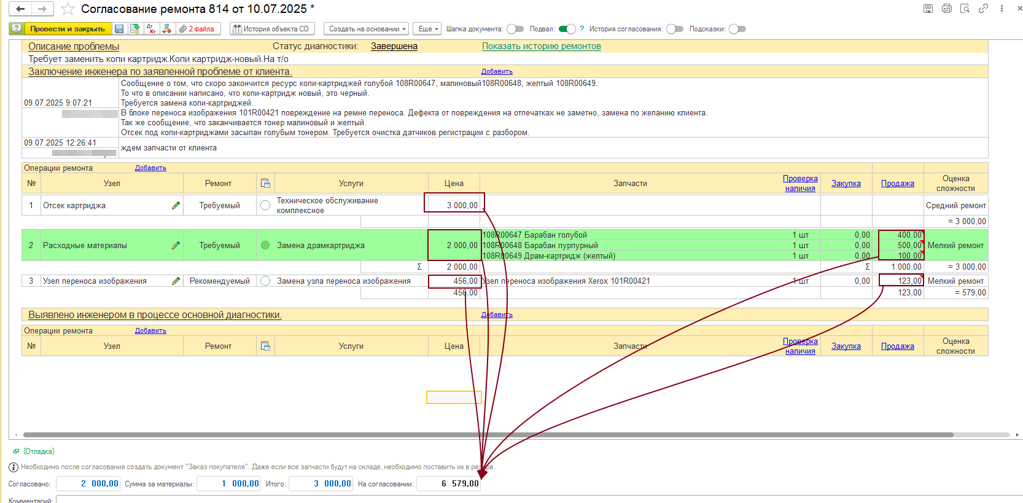Post the document with the green-arrow sheet icon
Screen dimensions: 1023x503
[135, 29]
